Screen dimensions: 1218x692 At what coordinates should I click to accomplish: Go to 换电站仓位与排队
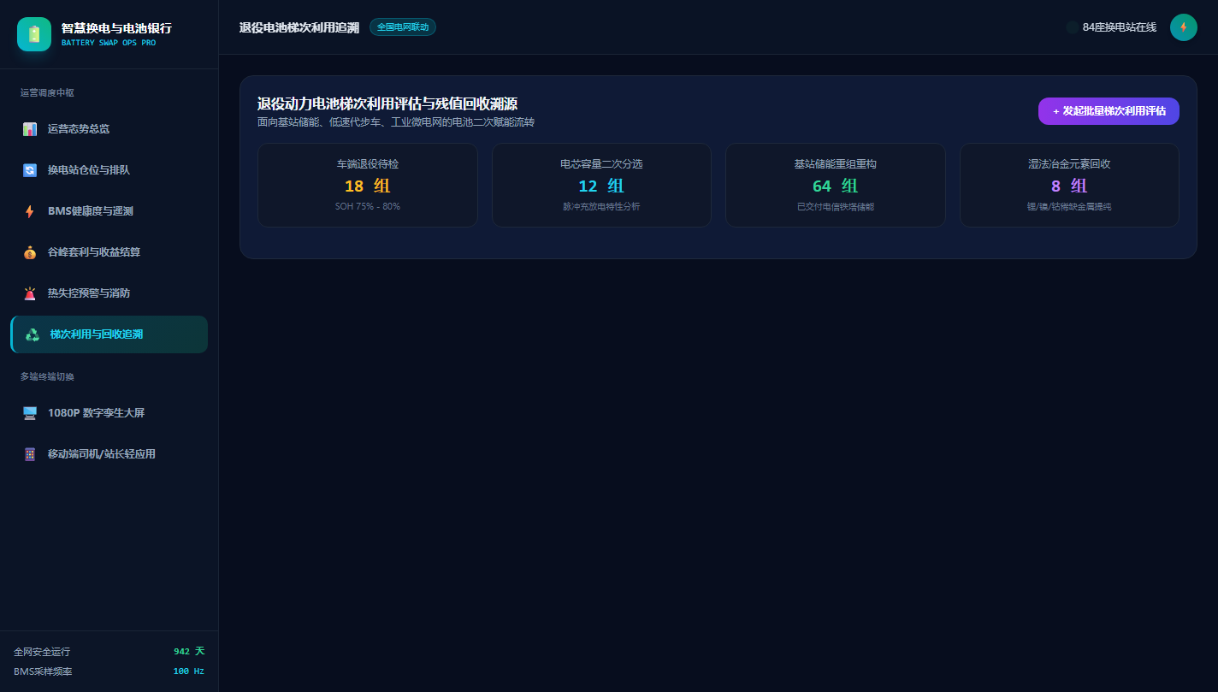(109, 170)
